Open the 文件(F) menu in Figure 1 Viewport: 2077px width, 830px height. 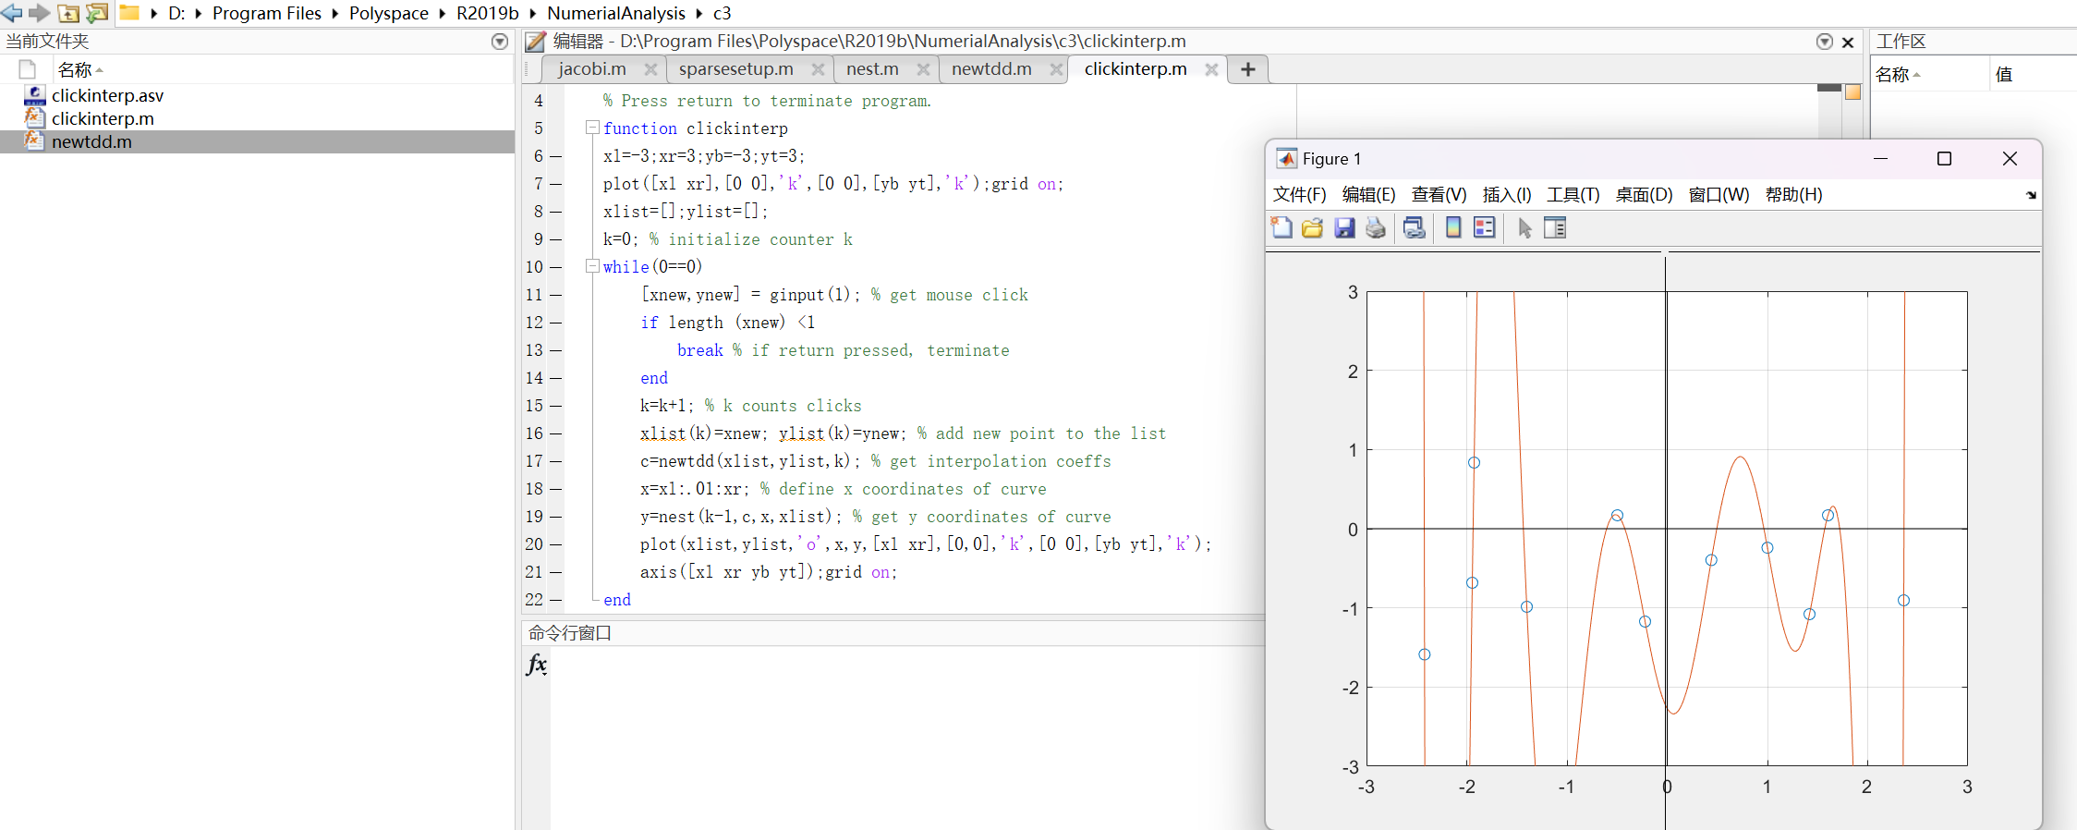tap(1299, 195)
